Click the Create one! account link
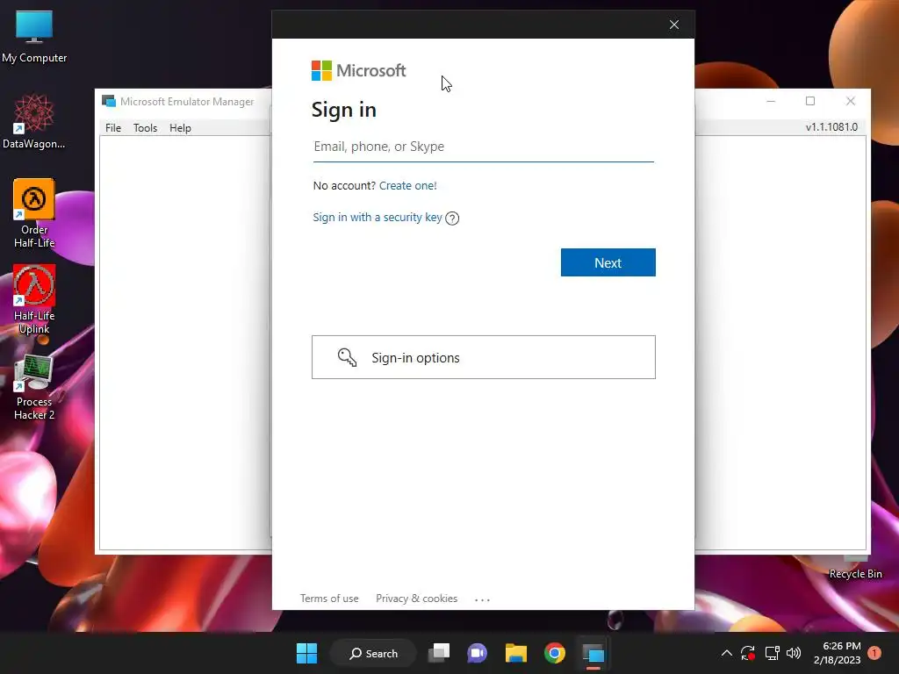This screenshot has width=899, height=674. tap(407, 186)
